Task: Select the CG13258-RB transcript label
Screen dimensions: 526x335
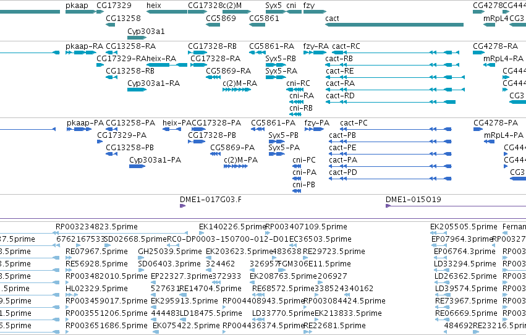Action: [130, 71]
